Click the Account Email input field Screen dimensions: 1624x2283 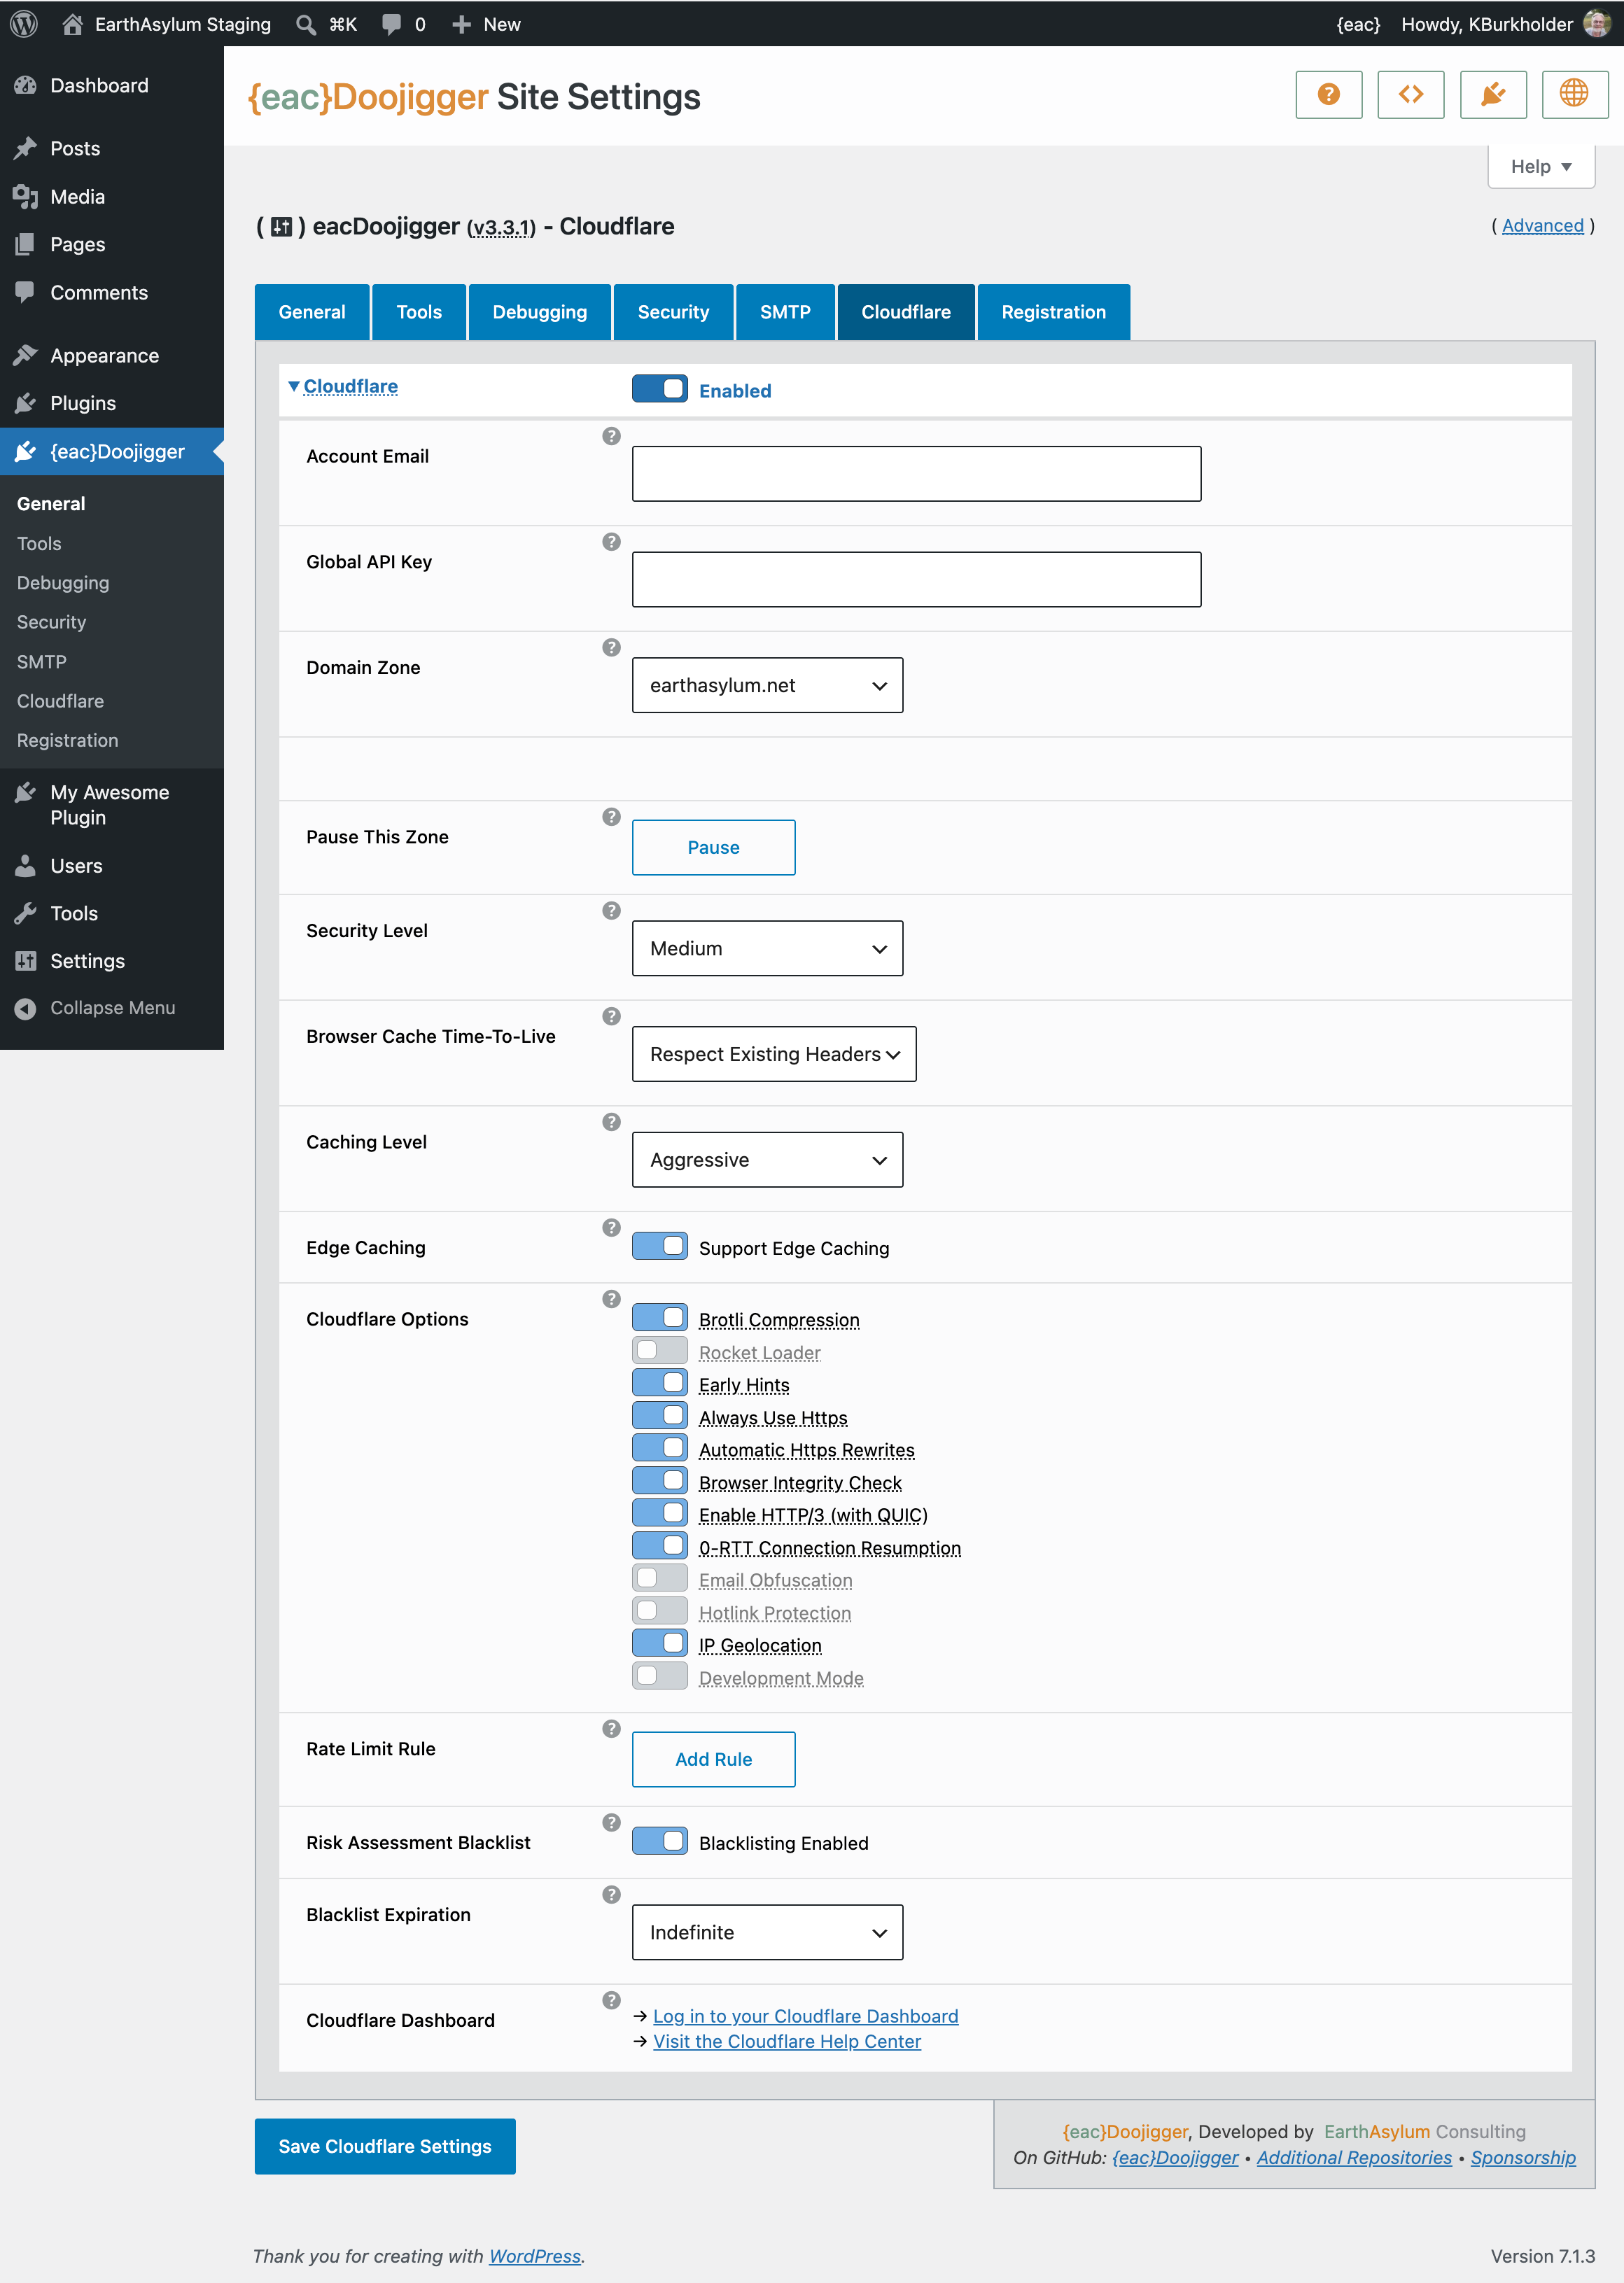917,474
